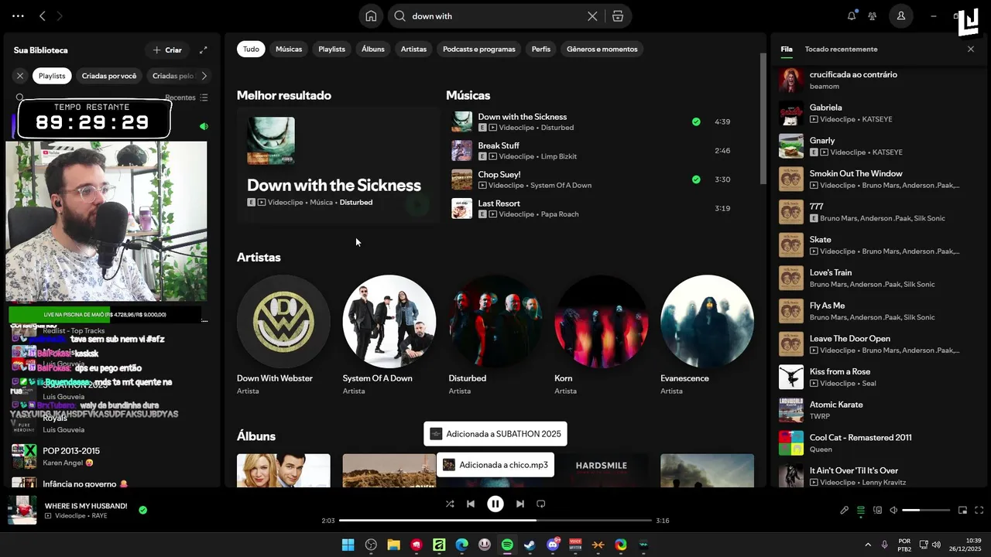Open the miniplayer icon

pyautogui.click(x=963, y=511)
